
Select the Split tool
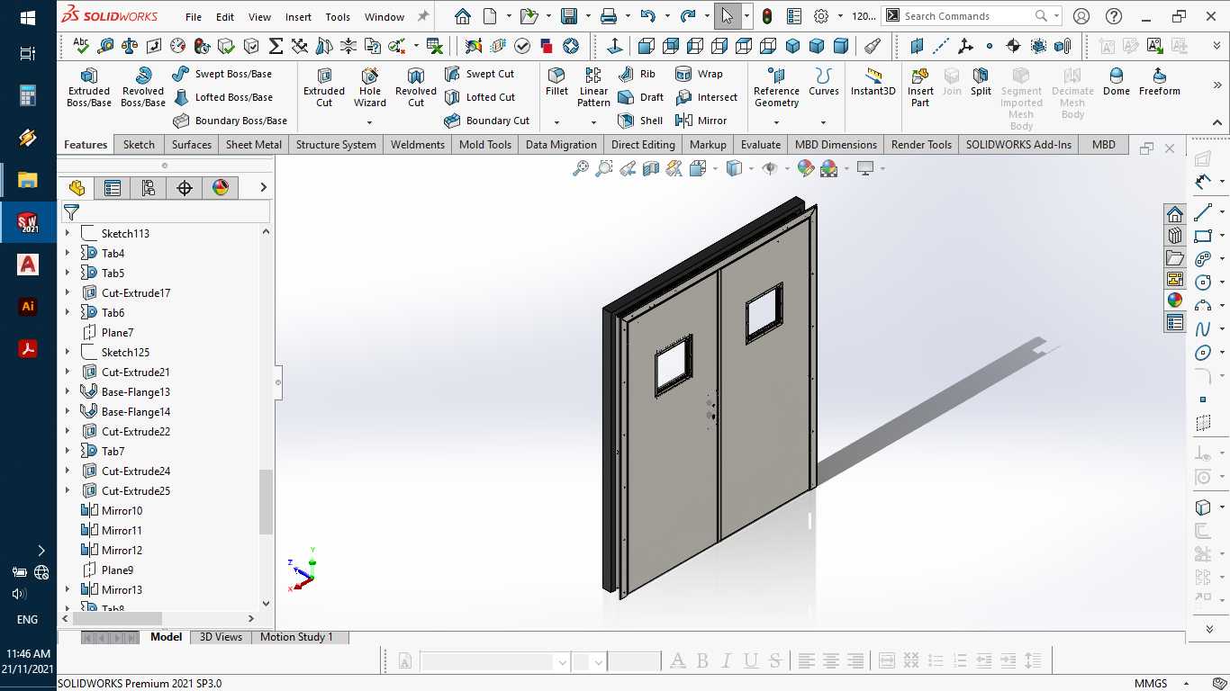pyautogui.click(x=981, y=82)
